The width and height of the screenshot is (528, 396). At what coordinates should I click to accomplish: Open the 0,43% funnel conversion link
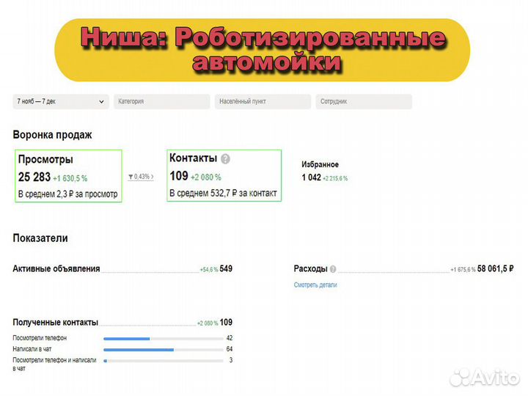click(x=141, y=177)
